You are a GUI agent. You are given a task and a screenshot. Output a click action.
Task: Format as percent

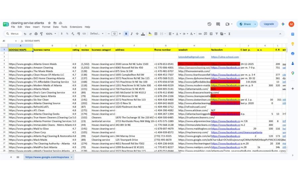(x=67, y=34)
